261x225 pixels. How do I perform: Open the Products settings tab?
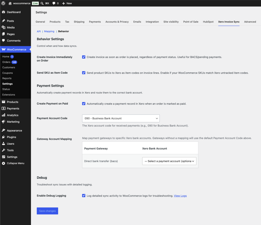point(55,22)
